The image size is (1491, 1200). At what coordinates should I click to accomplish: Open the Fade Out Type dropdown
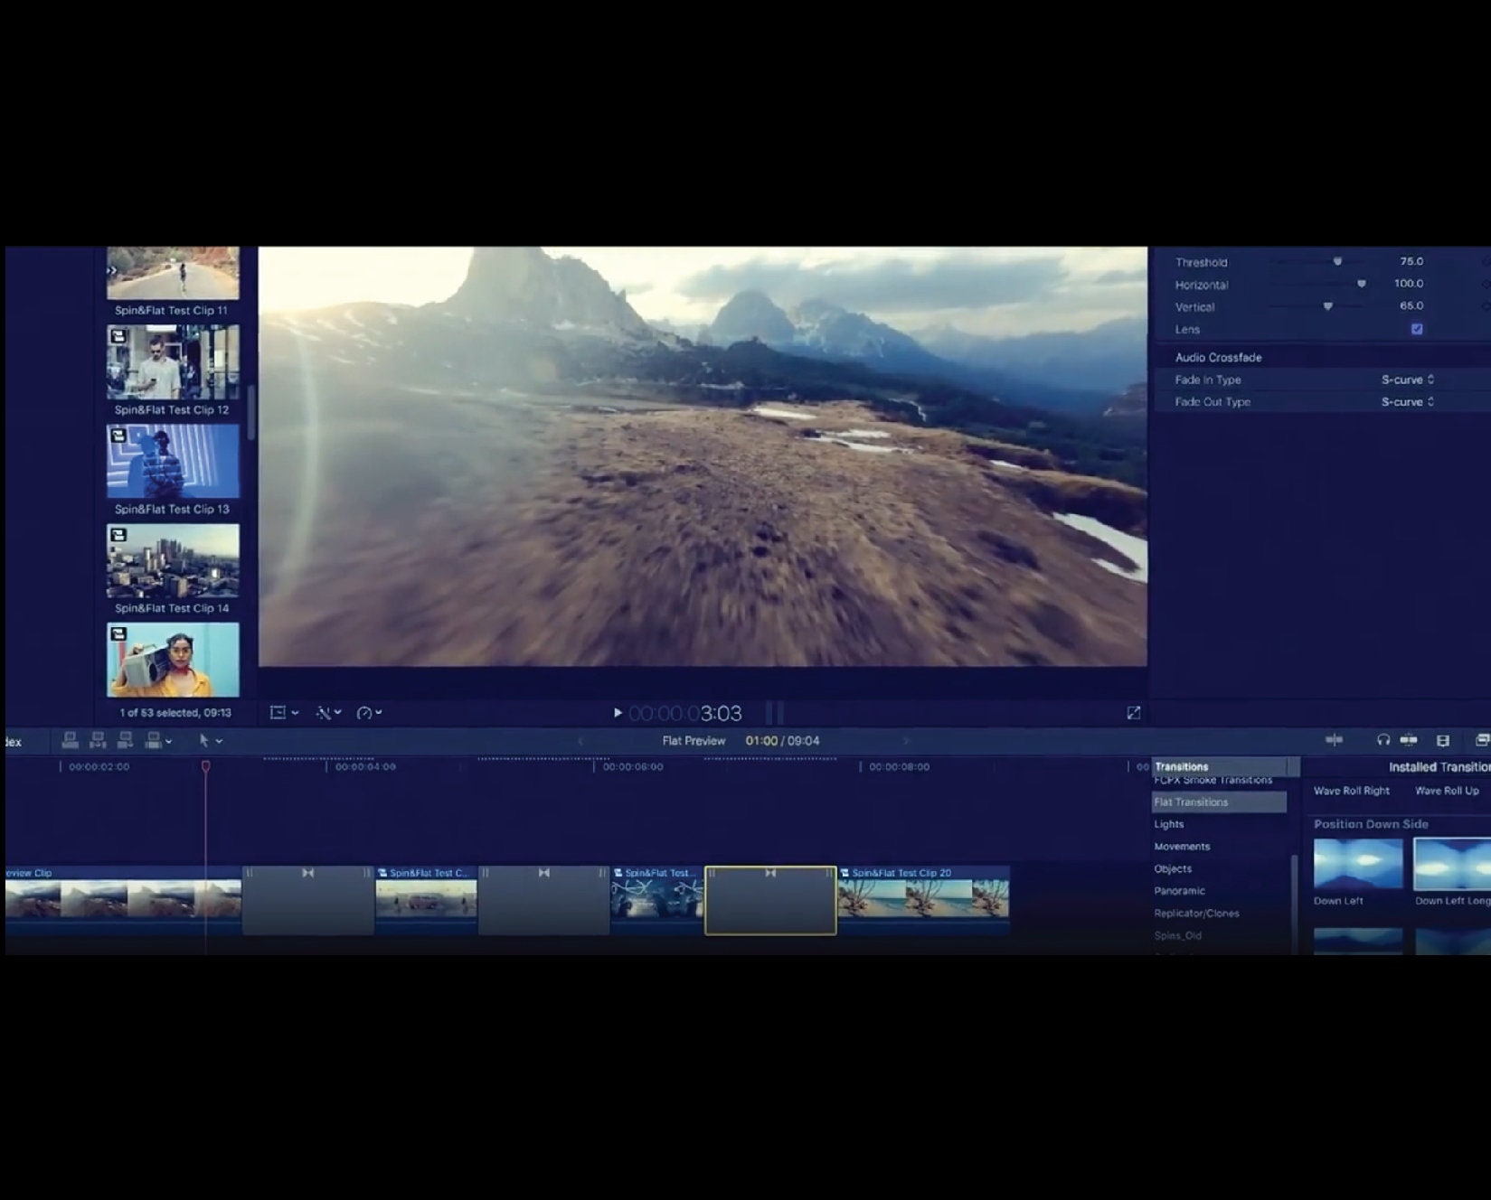point(1407,402)
